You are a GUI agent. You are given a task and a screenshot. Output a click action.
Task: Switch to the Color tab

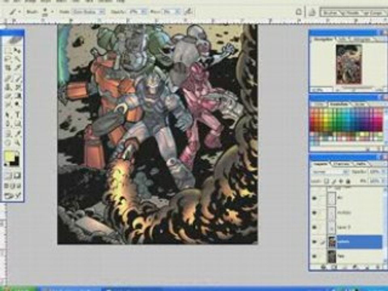click(319, 105)
